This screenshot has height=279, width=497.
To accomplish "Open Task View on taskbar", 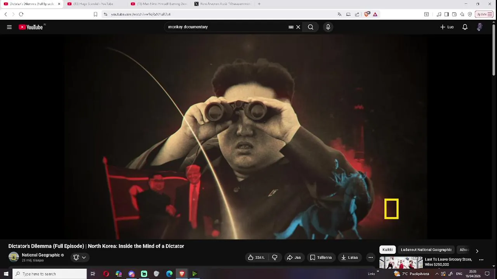I will pyautogui.click(x=93, y=274).
